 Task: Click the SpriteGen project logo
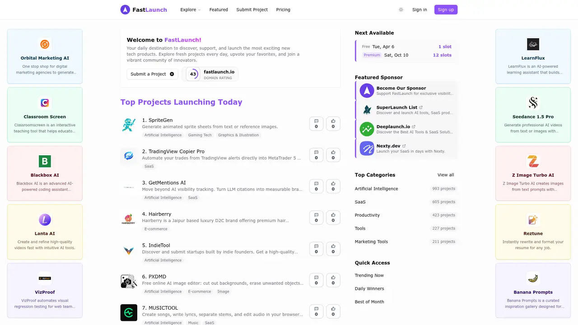[129, 125]
